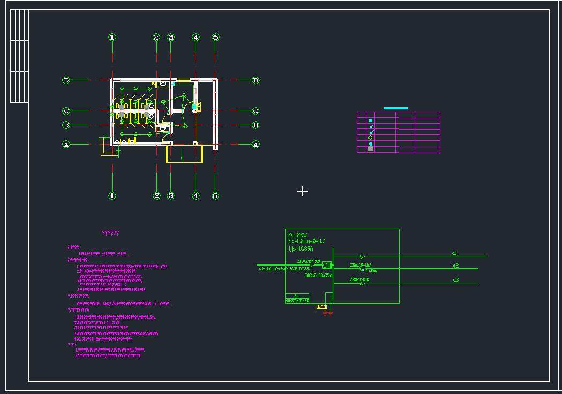Select axis bubble C right of the plan
Viewport: 562px width, 394px height.
(x=256, y=111)
